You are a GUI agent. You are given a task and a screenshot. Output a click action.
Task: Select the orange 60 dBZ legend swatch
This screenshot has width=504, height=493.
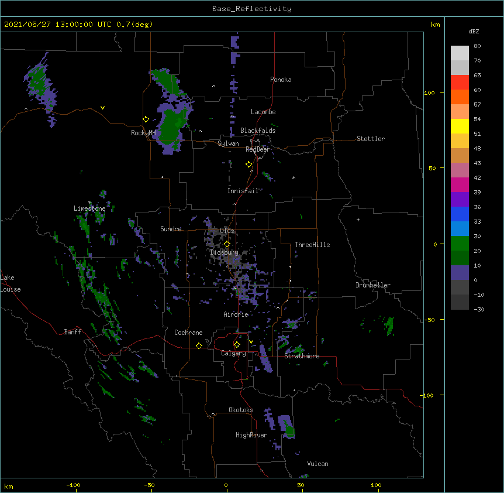click(x=460, y=97)
